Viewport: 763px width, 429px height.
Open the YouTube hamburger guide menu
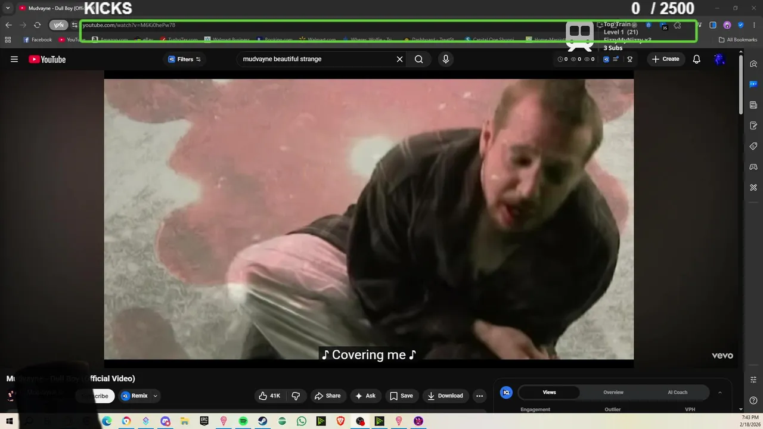click(x=14, y=59)
